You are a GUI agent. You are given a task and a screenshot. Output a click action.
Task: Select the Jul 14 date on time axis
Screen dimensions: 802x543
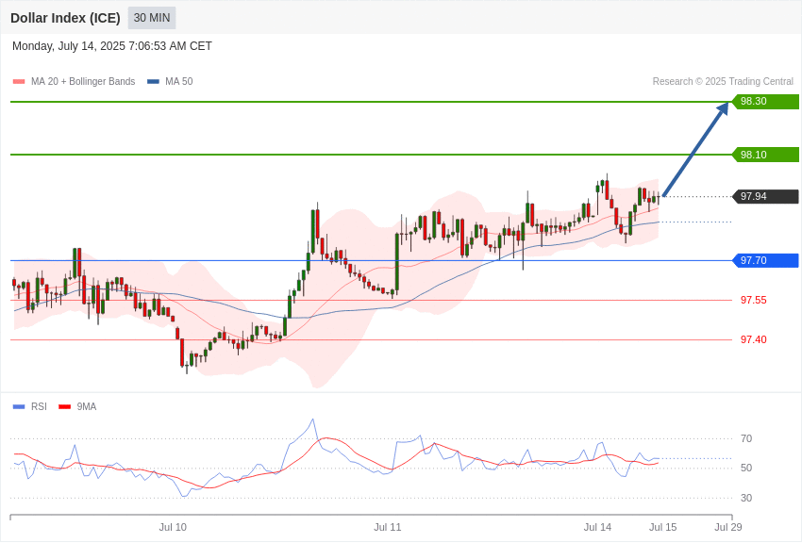click(597, 527)
